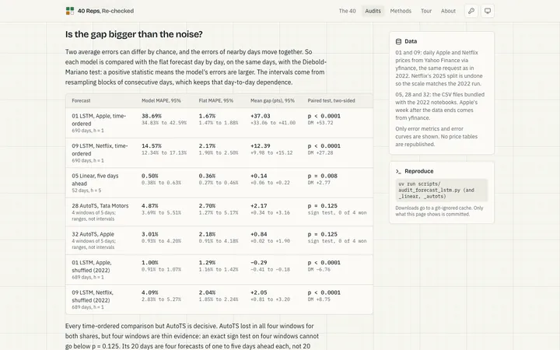Click the DM +8.75 statistic
Image resolution: width=560 pixels, height=350 pixels.
click(x=319, y=299)
